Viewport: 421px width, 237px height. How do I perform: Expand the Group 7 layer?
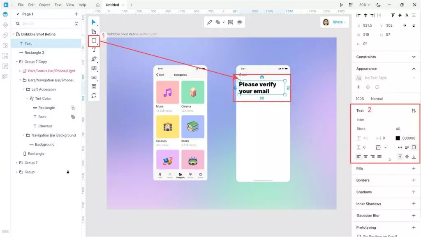coord(16,163)
